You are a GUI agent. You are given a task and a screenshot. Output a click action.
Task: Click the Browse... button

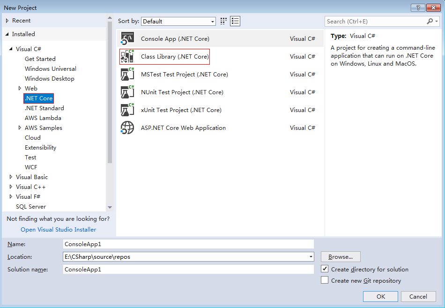pyautogui.click(x=341, y=256)
